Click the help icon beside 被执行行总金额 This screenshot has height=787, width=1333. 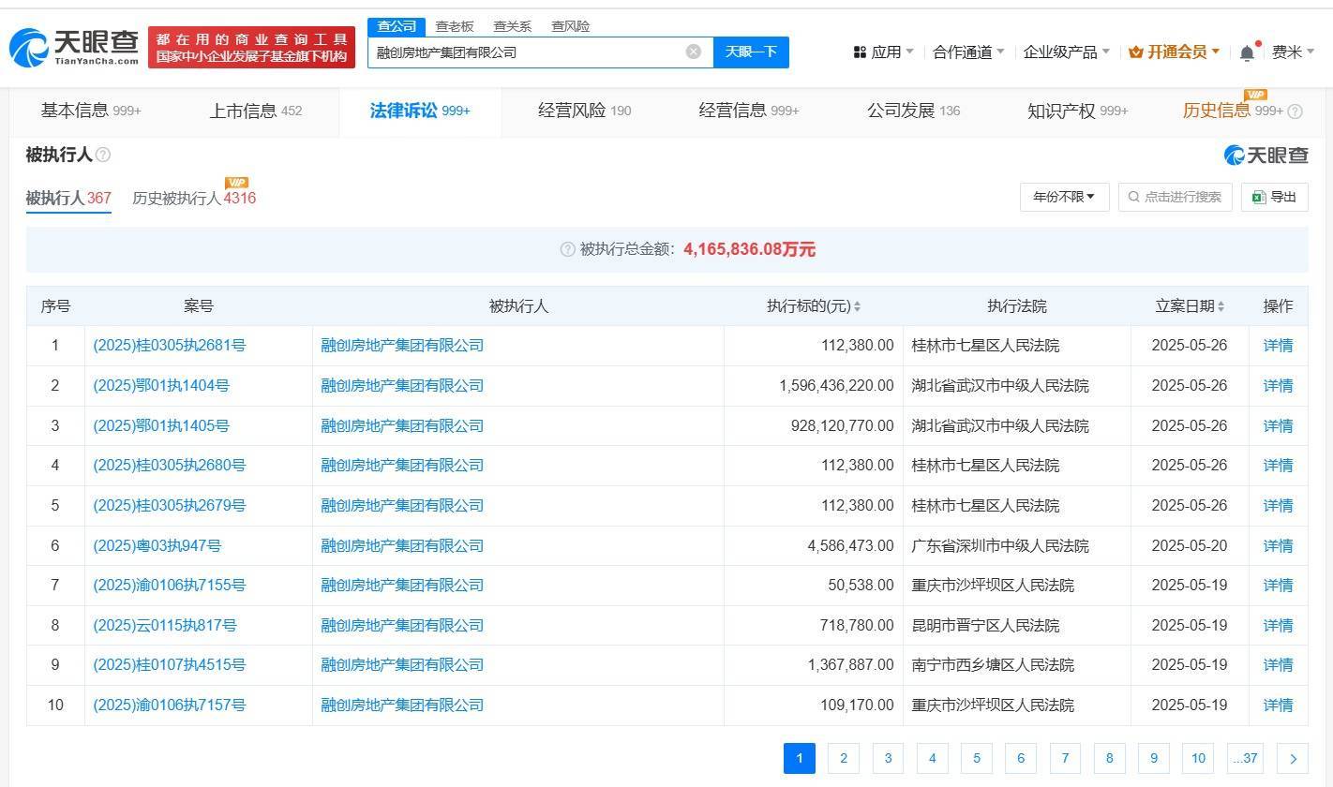[x=566, y=249]
